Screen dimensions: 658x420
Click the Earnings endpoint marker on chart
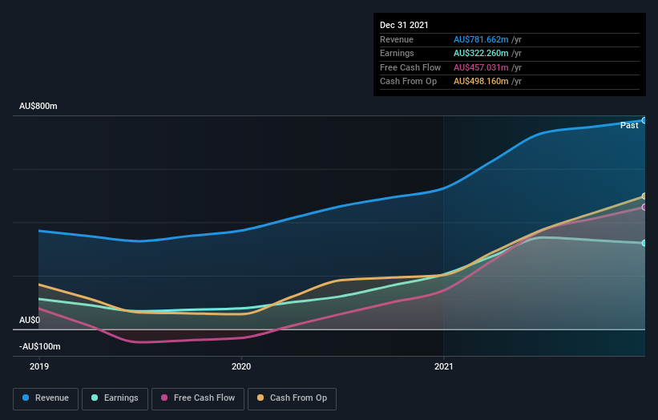pyautogui.click(x=644, y=243)
